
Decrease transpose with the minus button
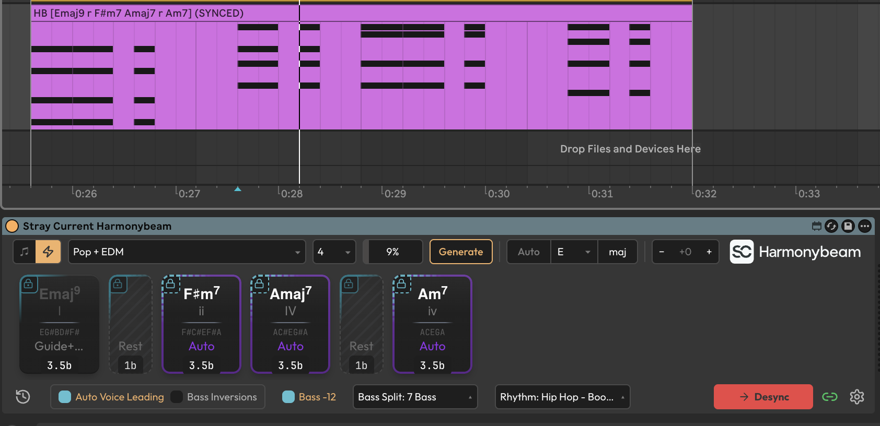pos(662,252)
